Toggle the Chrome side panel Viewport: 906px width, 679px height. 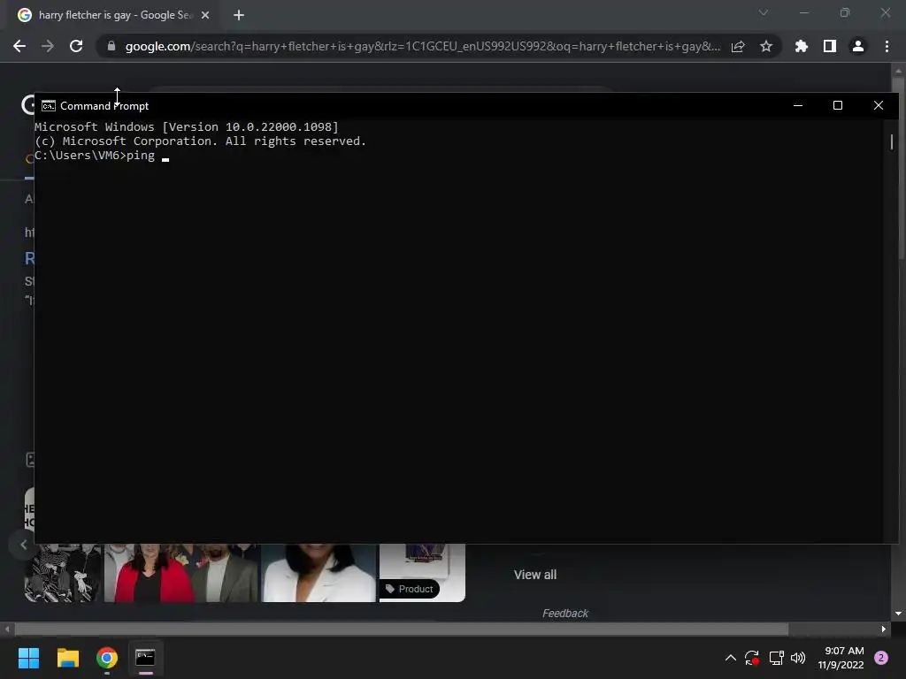coord(830,46)
